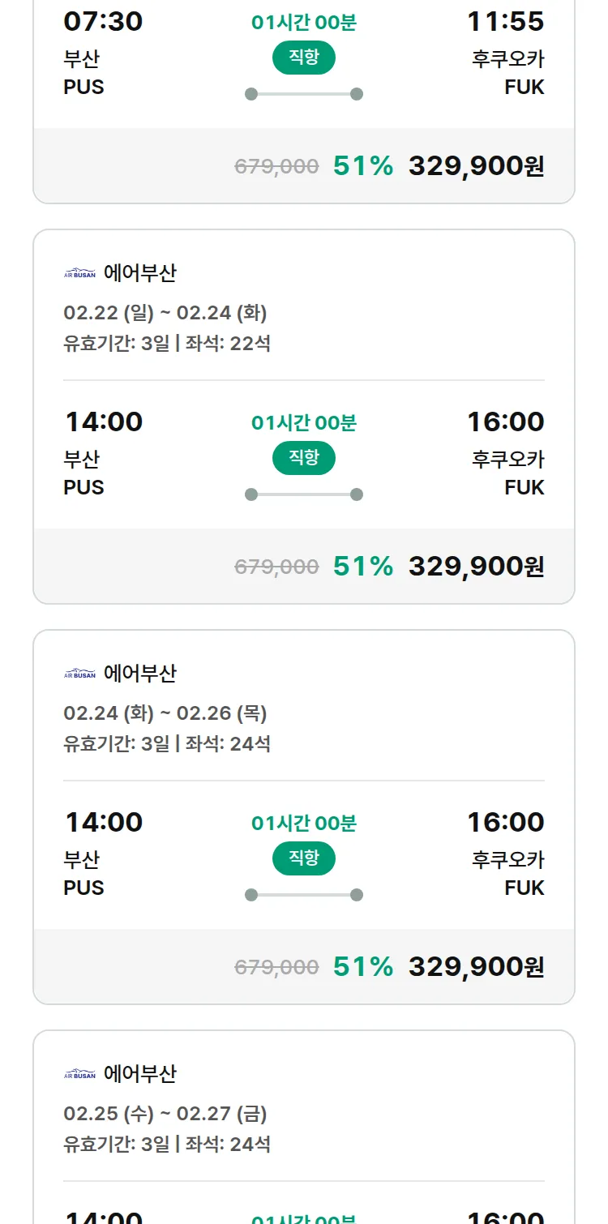The width and height of the screenshot is (608, 1224).
Task: Click Air Busan logo on 02.22 flight card
Action: (79, 273)
